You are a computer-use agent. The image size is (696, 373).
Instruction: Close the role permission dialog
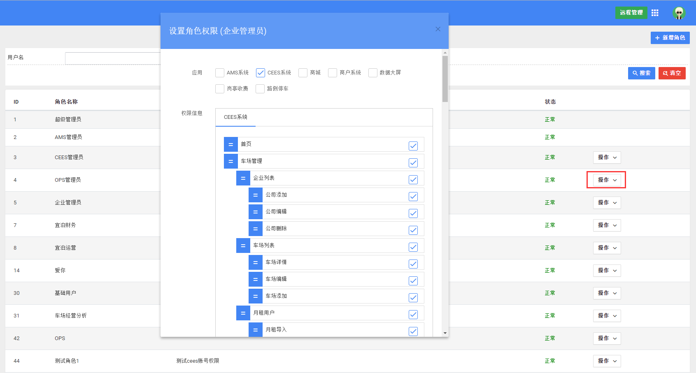(x=438, y=29)
